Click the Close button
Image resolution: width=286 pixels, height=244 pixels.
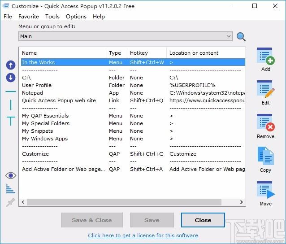click(x=203, y=220)
